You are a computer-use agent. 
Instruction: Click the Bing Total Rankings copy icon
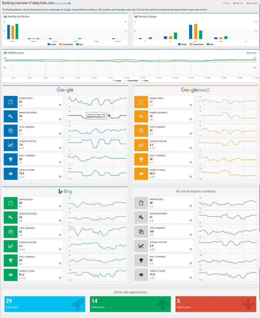pos(11,232)
